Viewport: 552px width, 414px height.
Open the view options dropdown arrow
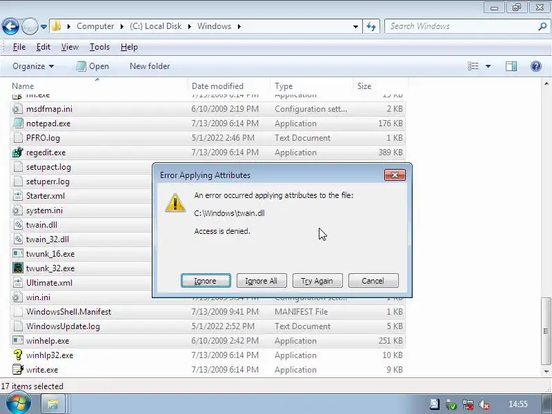[x=488, y=66]
